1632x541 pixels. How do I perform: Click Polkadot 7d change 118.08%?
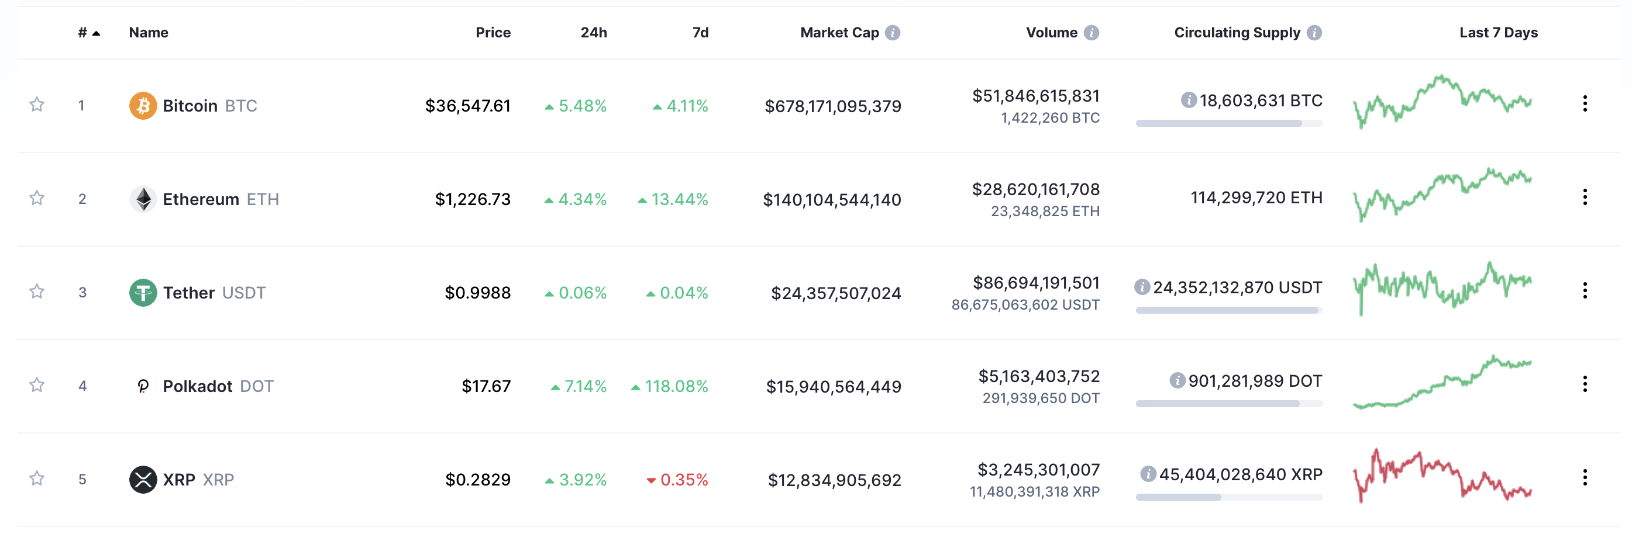click(670, 386)
